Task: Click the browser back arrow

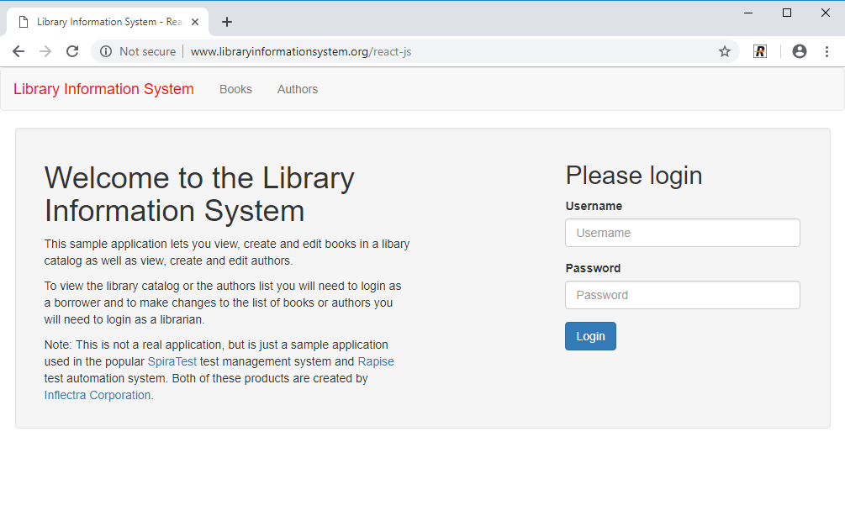Action: coord(18,51)
